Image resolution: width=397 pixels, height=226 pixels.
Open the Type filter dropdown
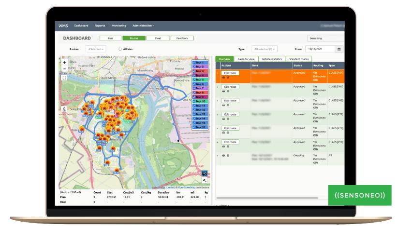coord(265,49)
